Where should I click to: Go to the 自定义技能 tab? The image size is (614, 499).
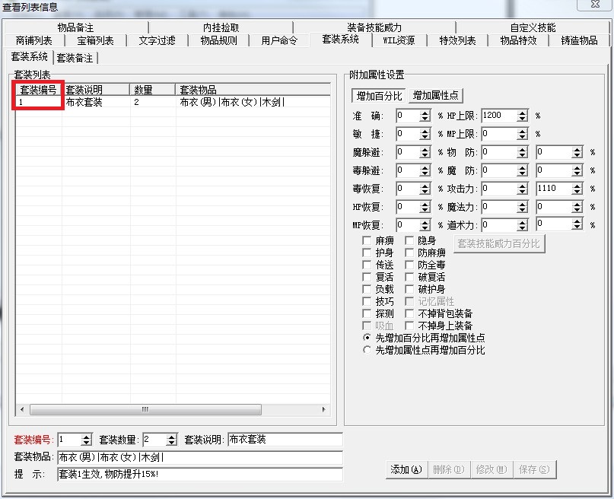point(533,28)
